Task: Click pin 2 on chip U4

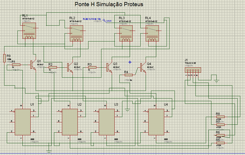Action: [145, 131]
